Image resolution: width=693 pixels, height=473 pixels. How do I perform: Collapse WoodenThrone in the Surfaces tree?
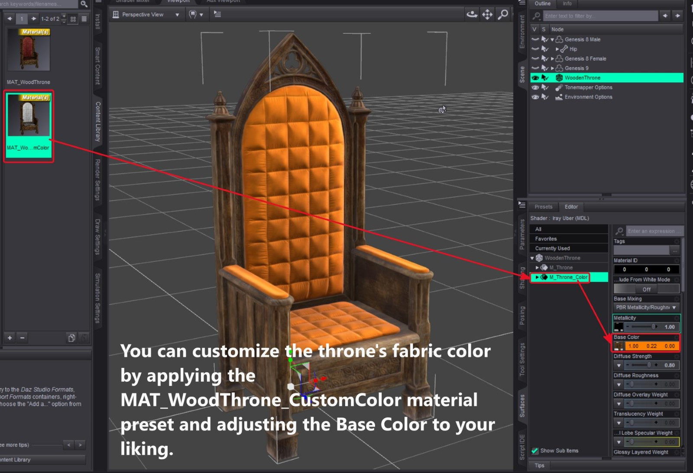pos(532,258)
